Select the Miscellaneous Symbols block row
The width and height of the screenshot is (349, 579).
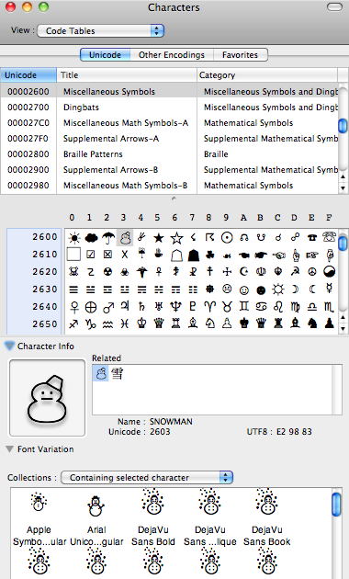(x=169, y=92)
